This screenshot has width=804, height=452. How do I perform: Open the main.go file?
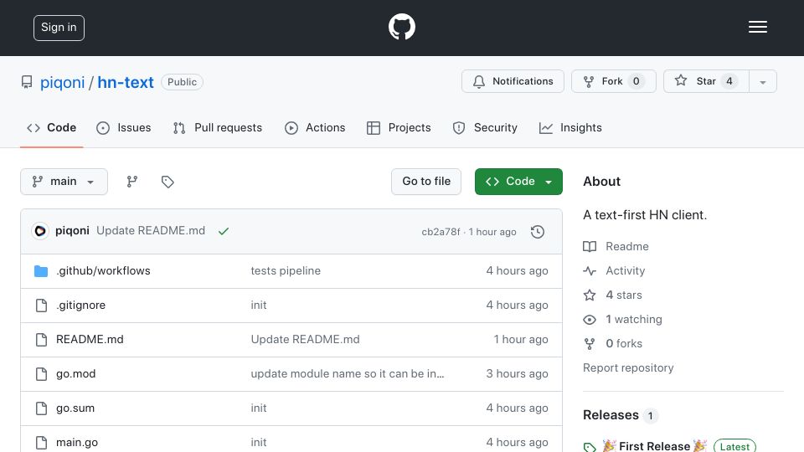77,442
